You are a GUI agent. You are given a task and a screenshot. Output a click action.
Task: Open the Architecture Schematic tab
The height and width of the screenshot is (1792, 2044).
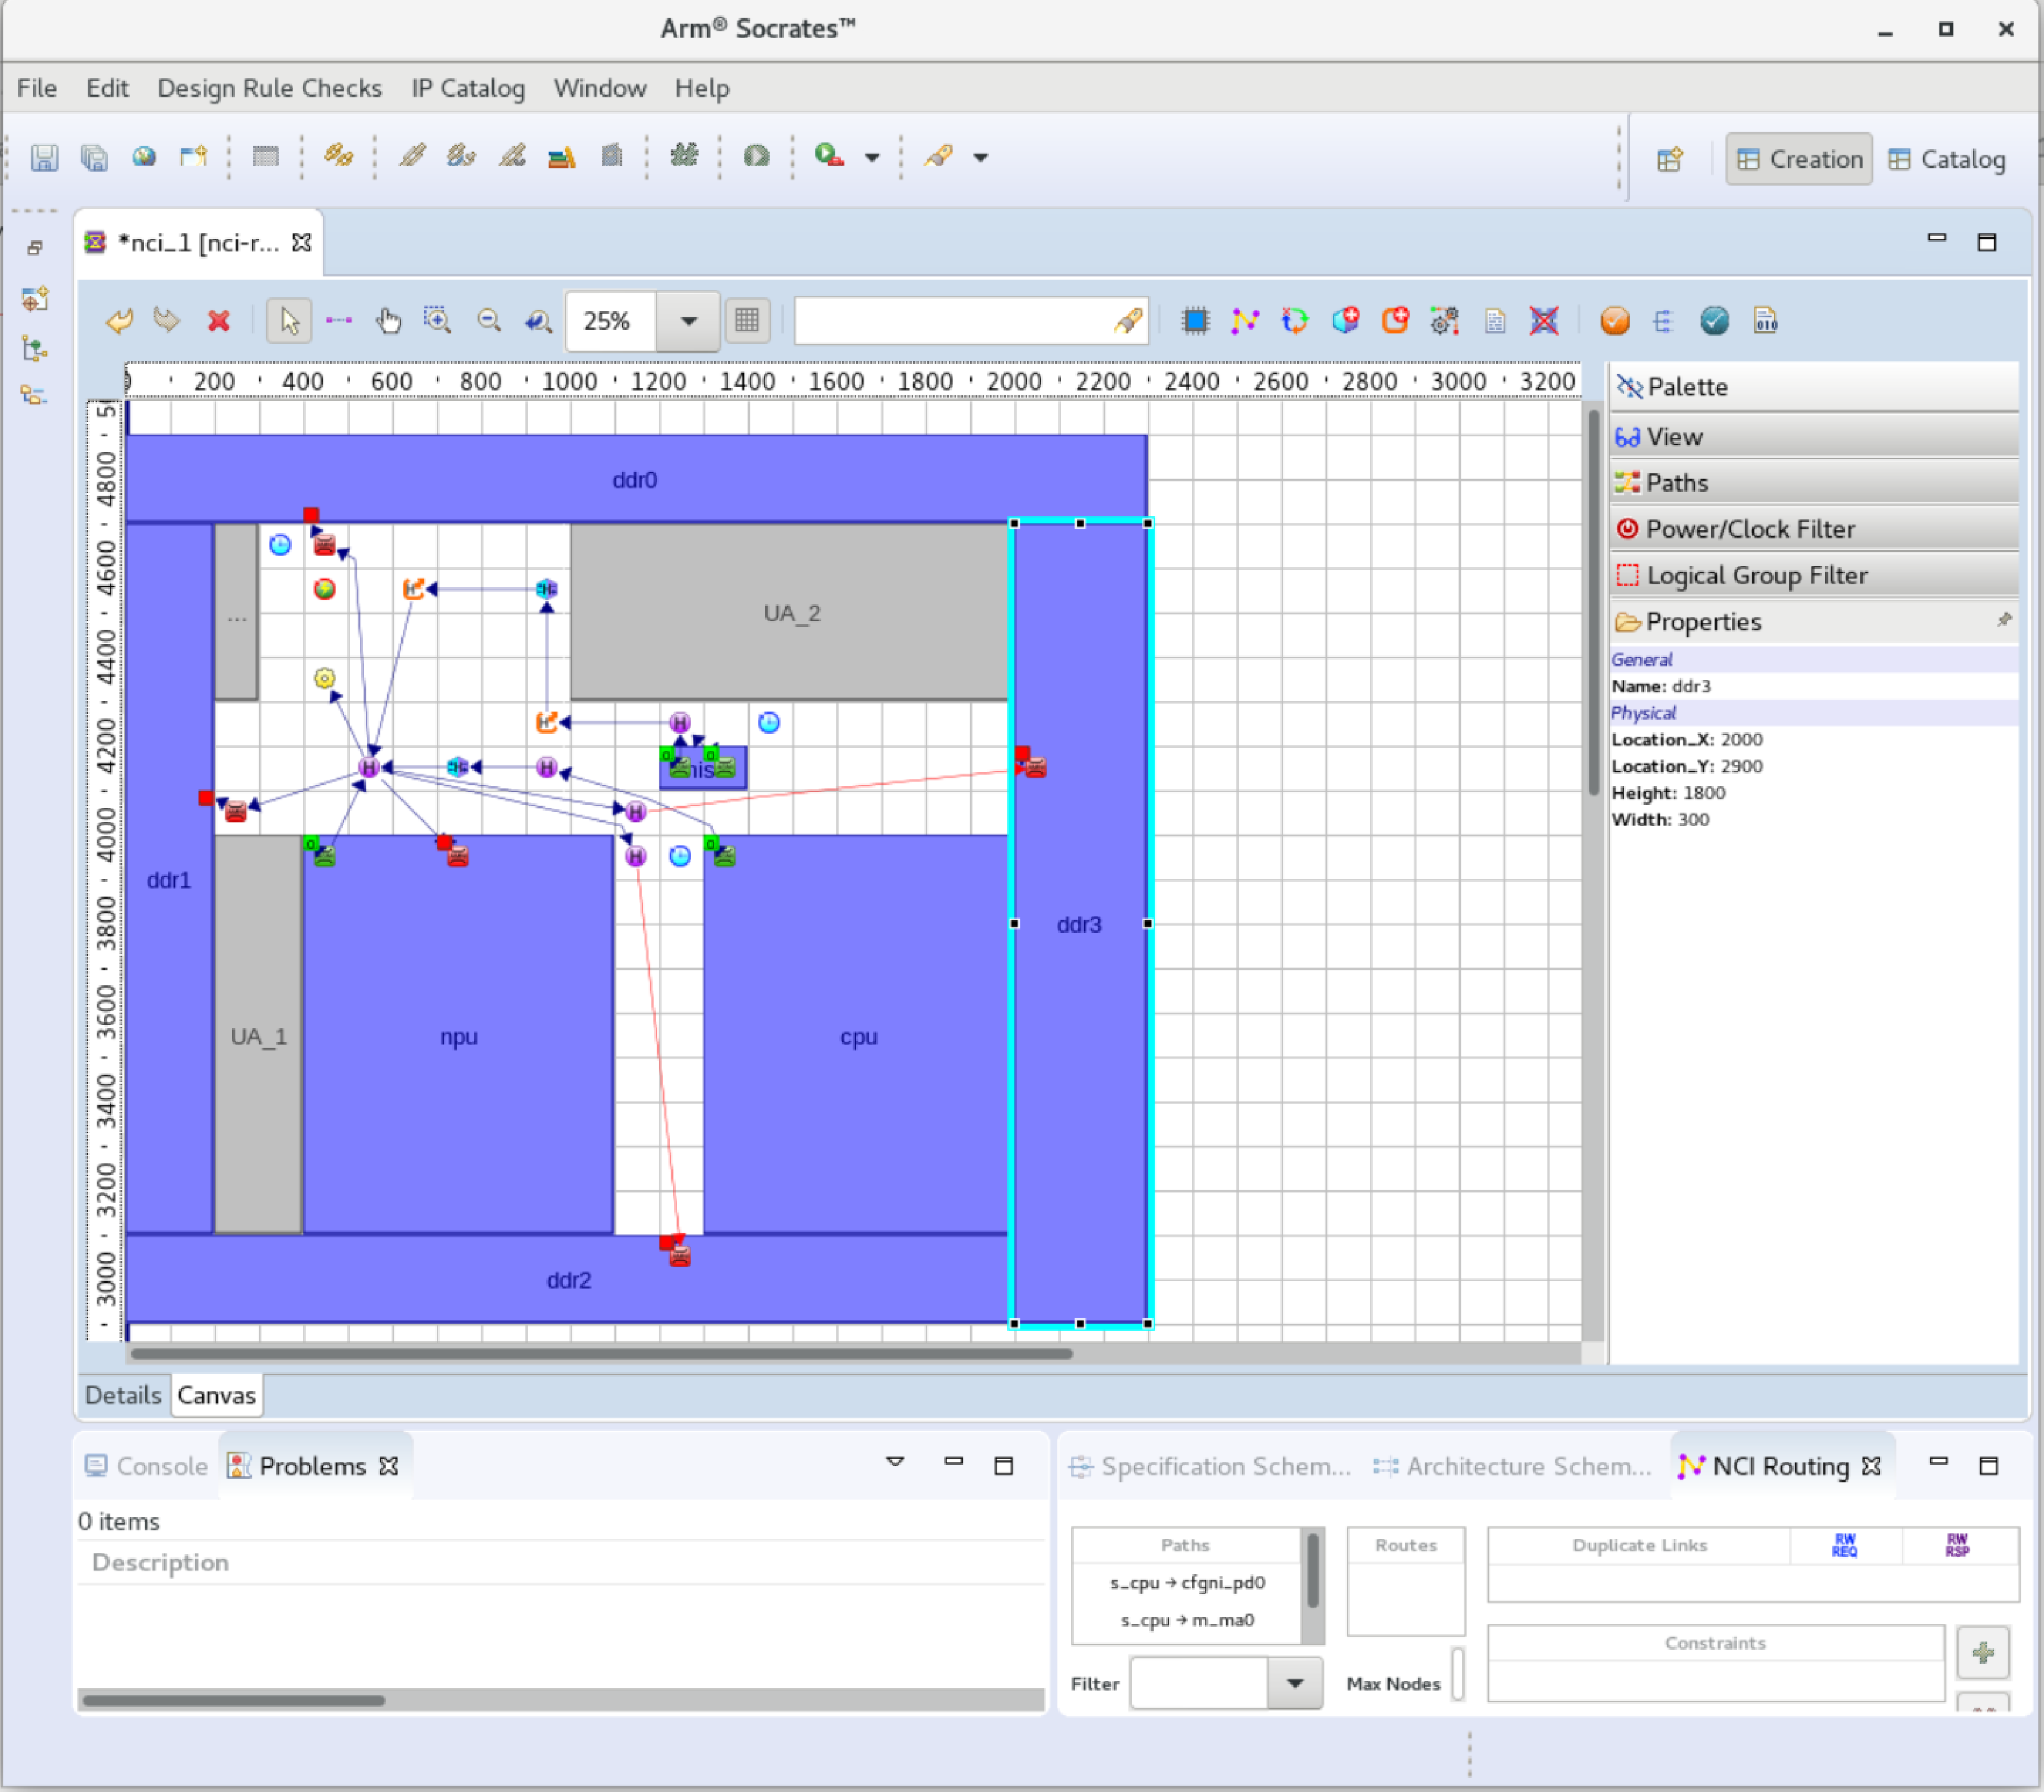point(1513,1466)
